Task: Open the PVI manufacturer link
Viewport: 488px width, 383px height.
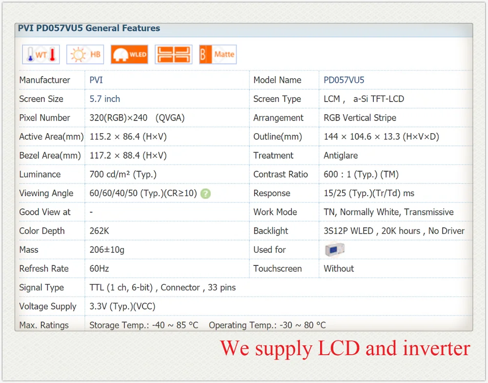Action: tap(96, 80)
